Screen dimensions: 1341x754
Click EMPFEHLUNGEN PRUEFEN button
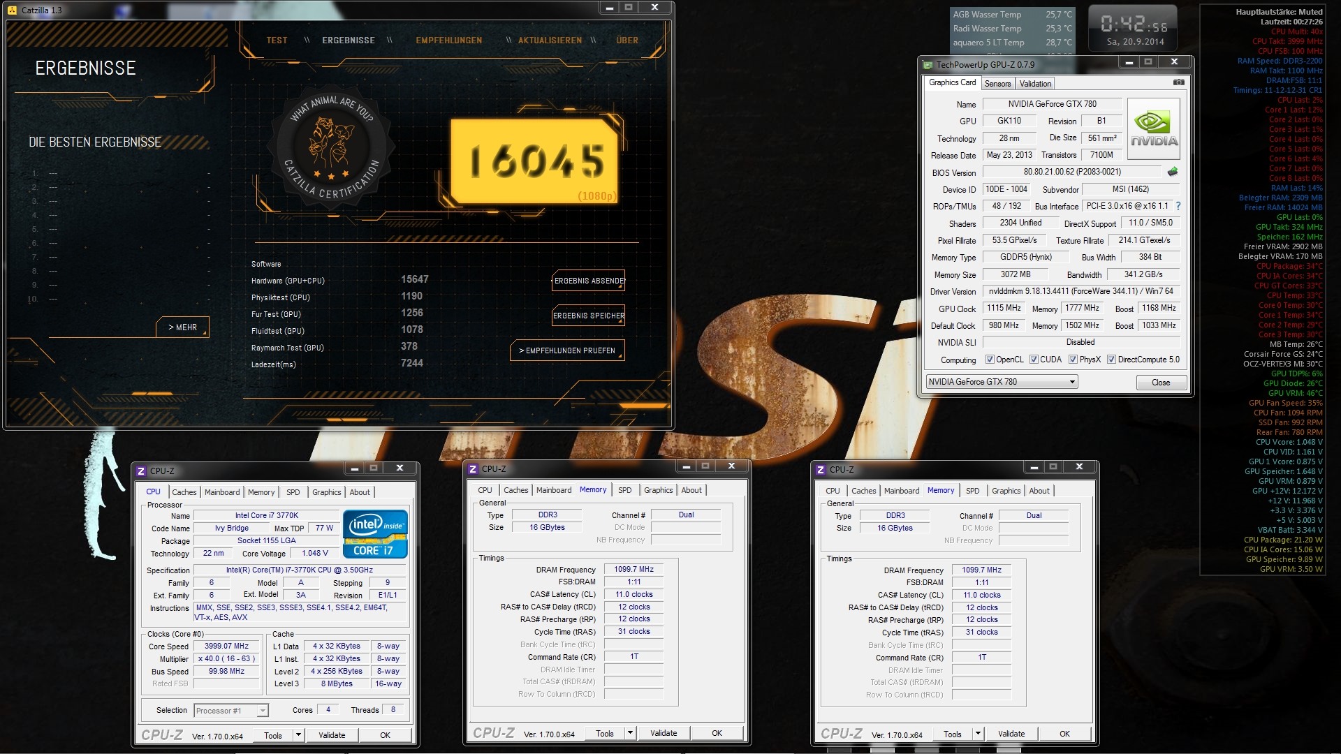click(x=567, y=350)
